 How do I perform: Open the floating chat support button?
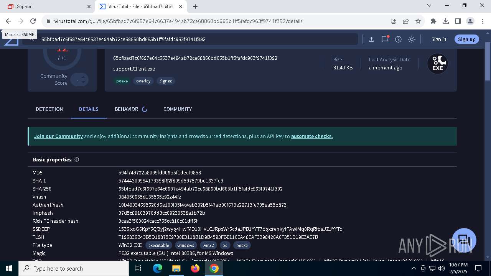pos(464,240)
